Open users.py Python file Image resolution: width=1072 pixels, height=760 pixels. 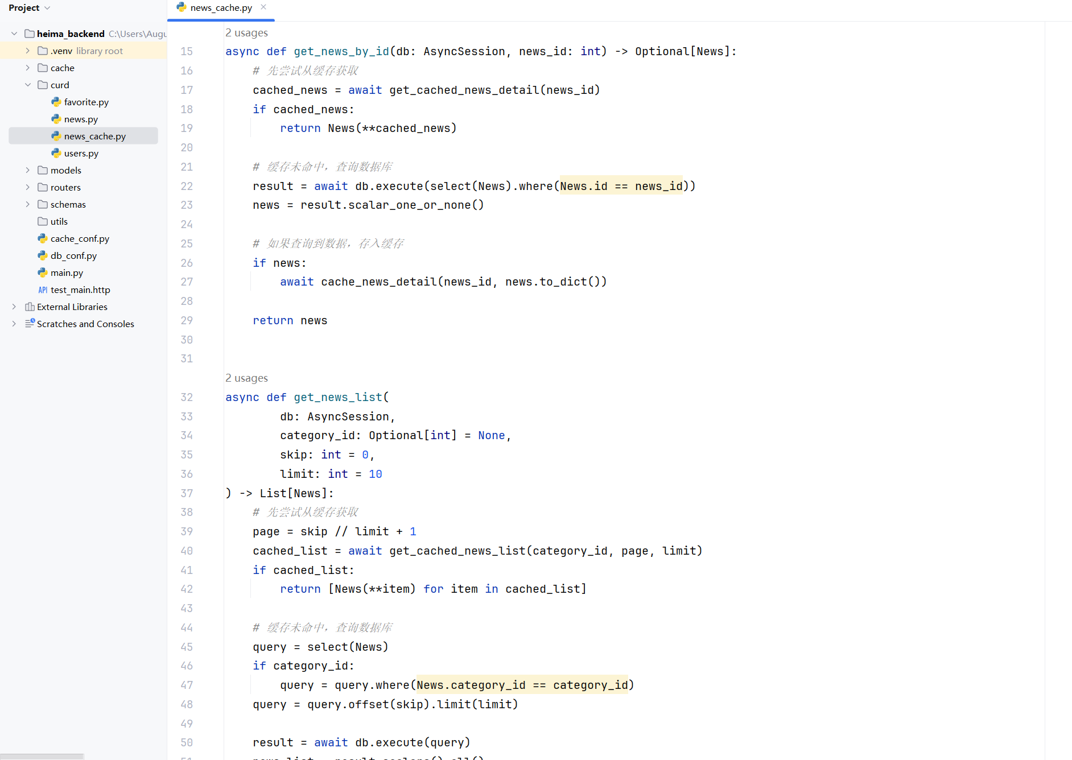(81, 153)
